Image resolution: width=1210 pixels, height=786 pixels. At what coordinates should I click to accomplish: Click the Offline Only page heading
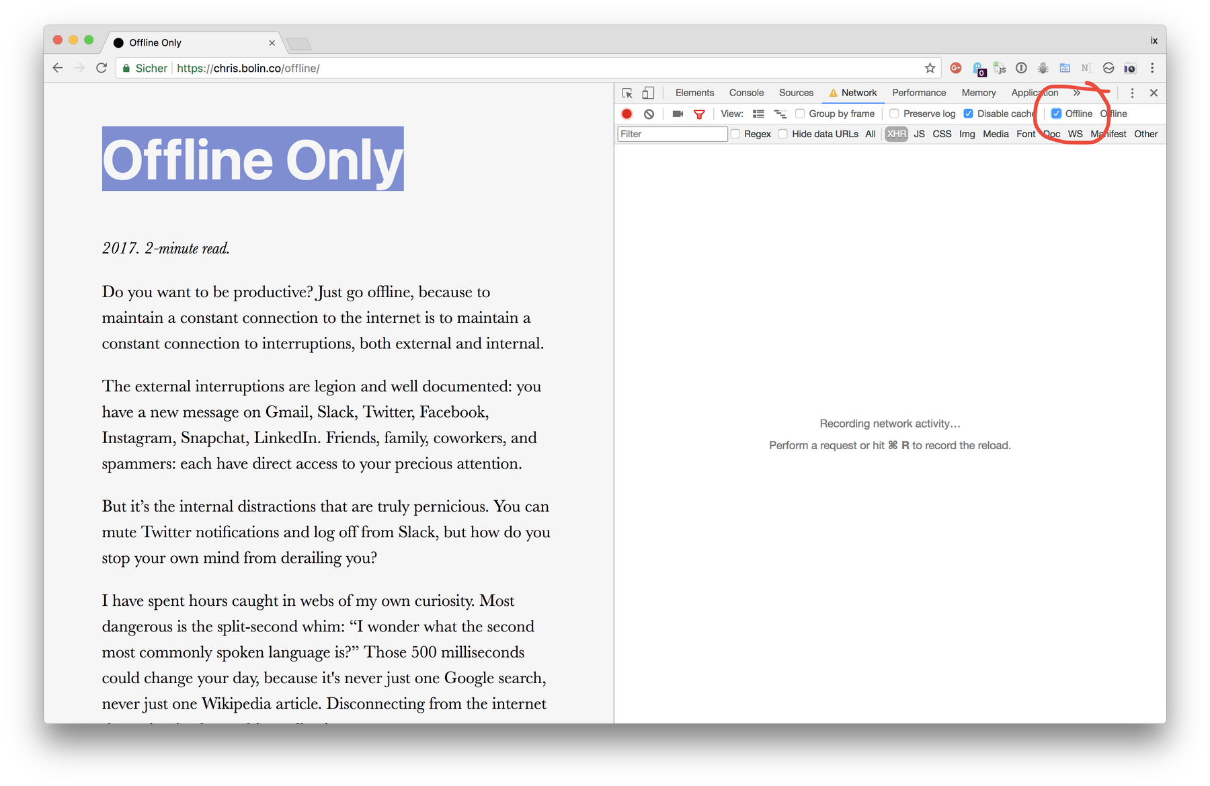[x=253, y=159]
